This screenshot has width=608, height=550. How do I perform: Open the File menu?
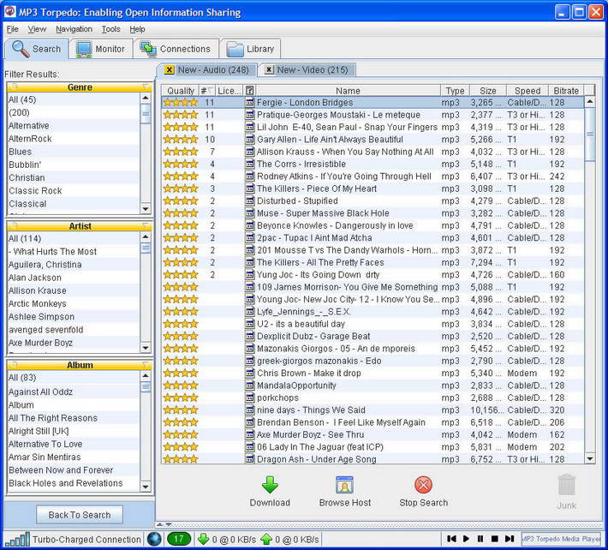coord(12,29)
